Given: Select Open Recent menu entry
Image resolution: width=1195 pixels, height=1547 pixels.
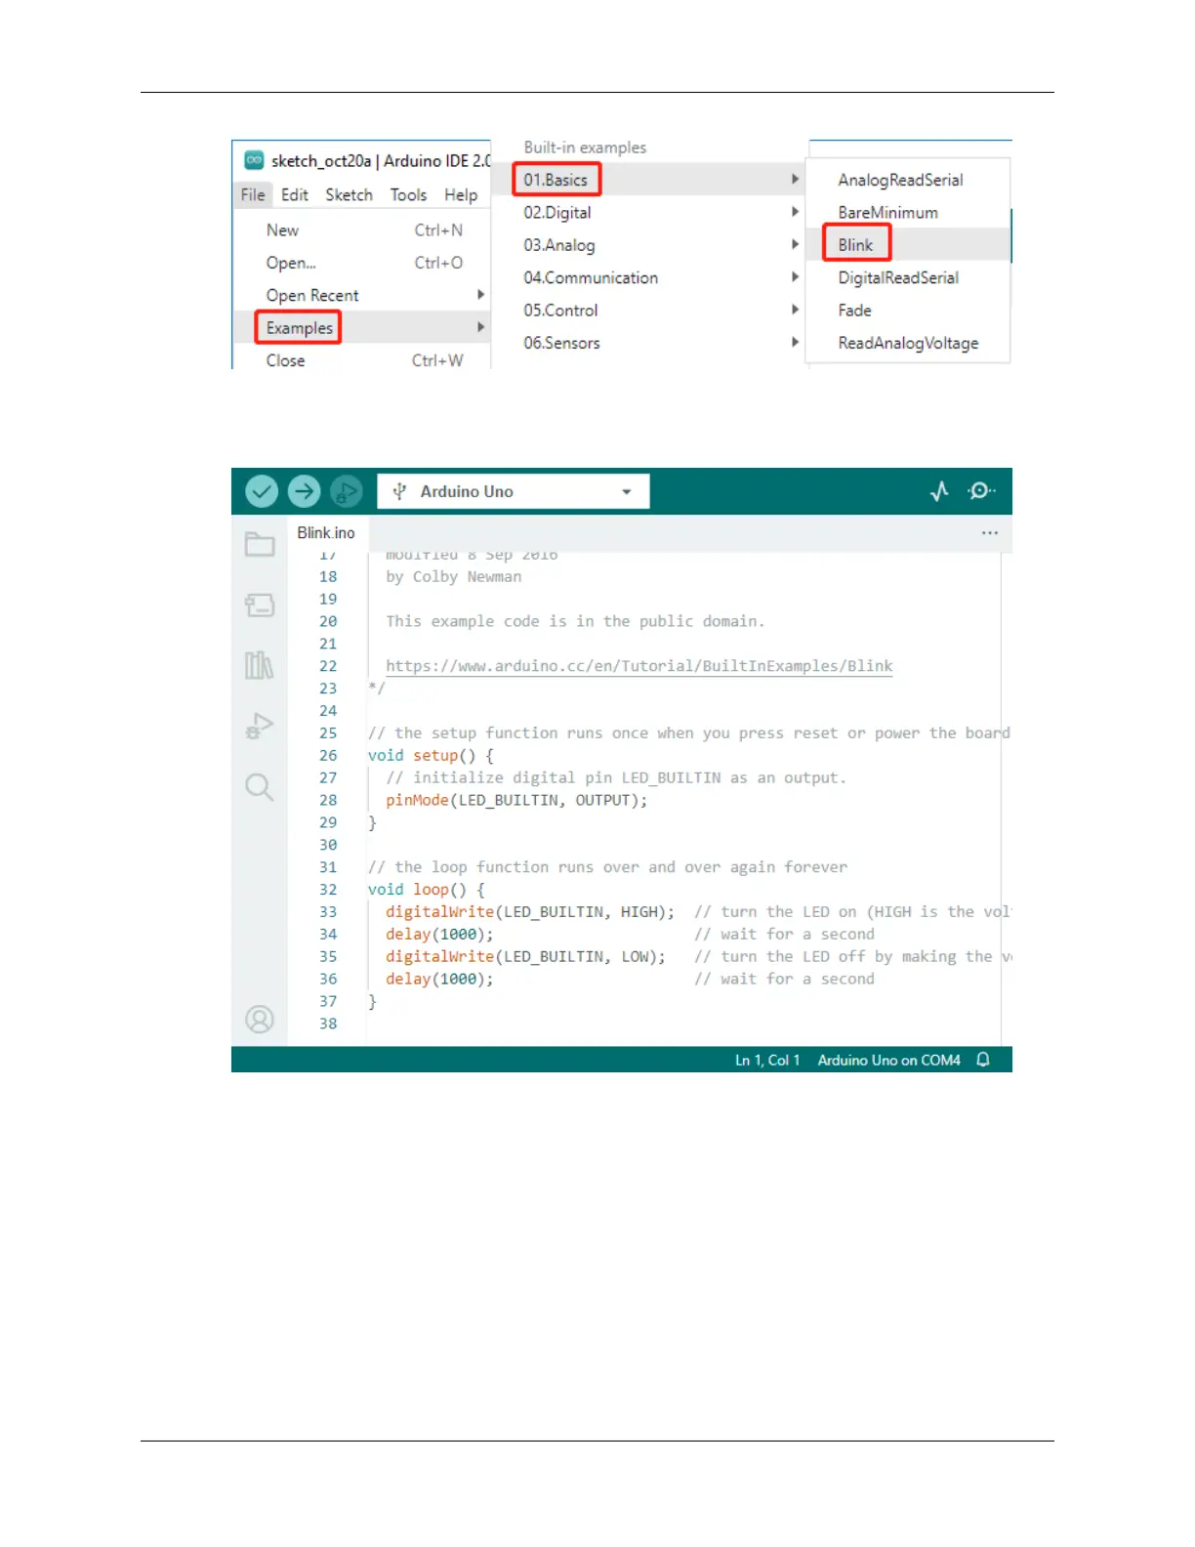Looking at the screenshot, I should click(363, 295).
